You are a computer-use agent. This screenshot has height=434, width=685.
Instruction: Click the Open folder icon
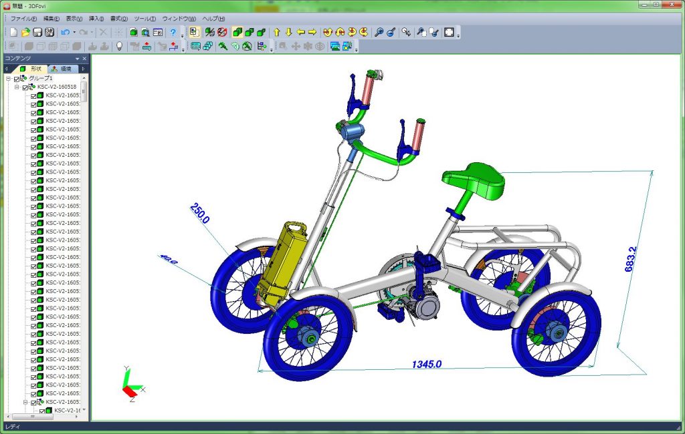point(25,32)
